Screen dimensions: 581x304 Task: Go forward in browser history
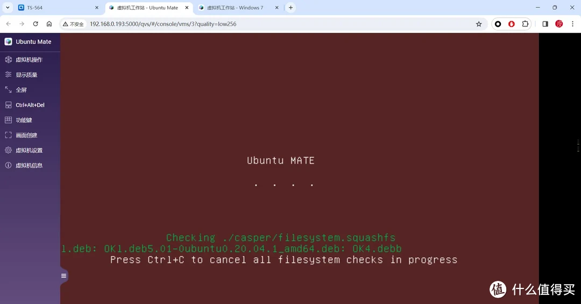coord(22,24)
